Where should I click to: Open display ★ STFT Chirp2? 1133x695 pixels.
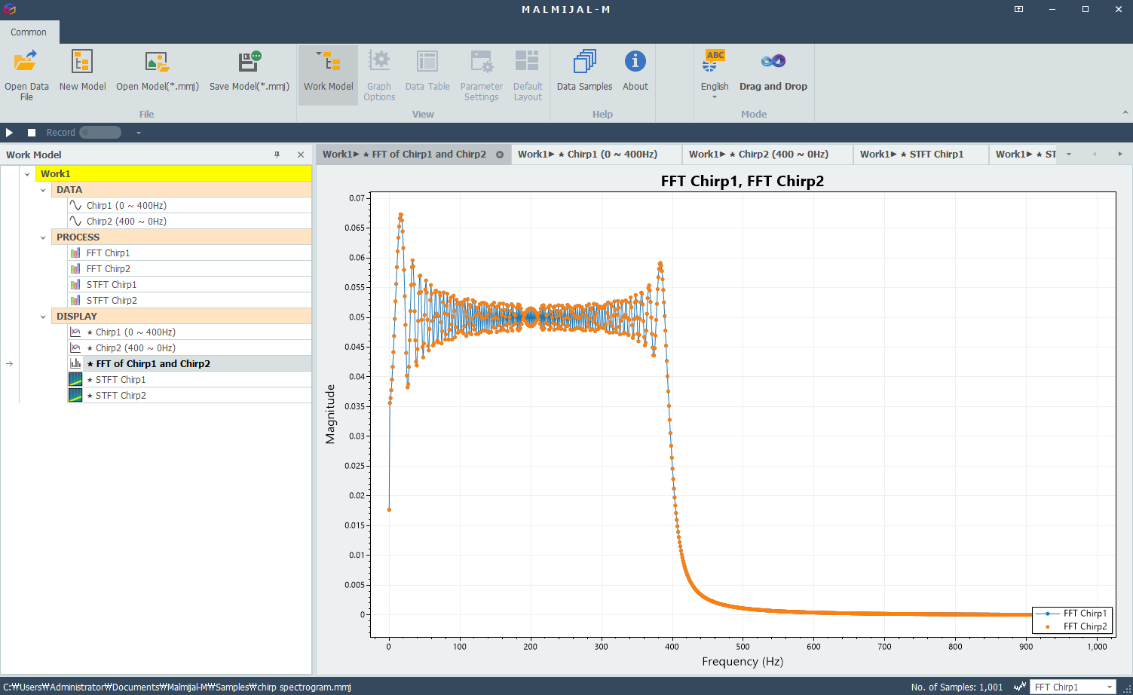point(189,396)
